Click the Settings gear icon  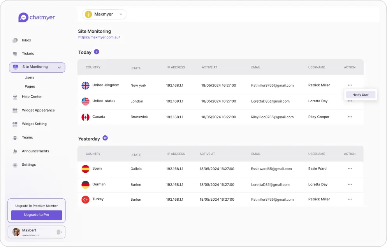[x=15, y=165]
